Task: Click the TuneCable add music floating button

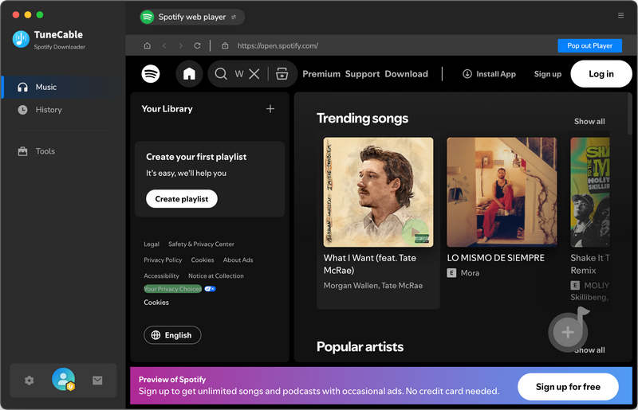Action: (x=568, y=333)
